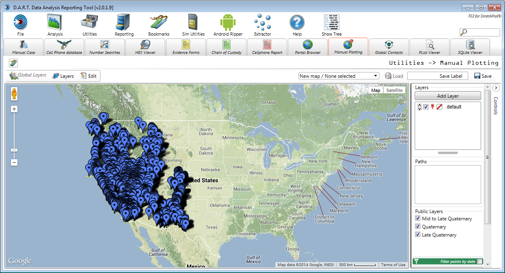The image size is (505, 273).
Task: Switch to the Manual Case tab
Action: click(x=23, y=47)
